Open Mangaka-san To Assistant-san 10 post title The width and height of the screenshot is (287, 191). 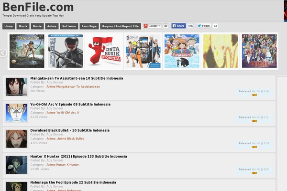coord(77,78)
